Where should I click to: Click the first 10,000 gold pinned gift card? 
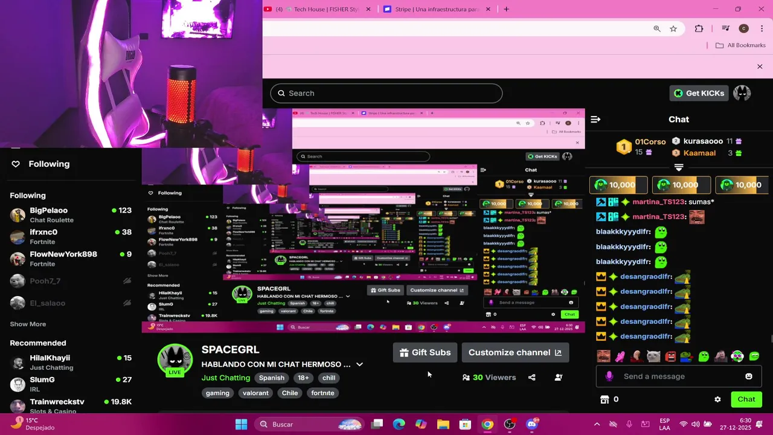[x=618, y=185]
